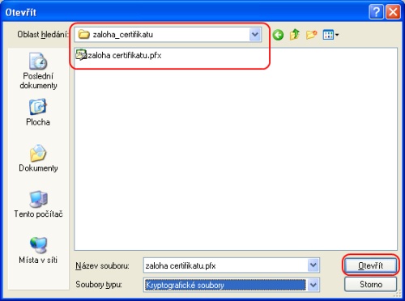Expand the Soubory typu dropdown arrow

tap(313, 285)
